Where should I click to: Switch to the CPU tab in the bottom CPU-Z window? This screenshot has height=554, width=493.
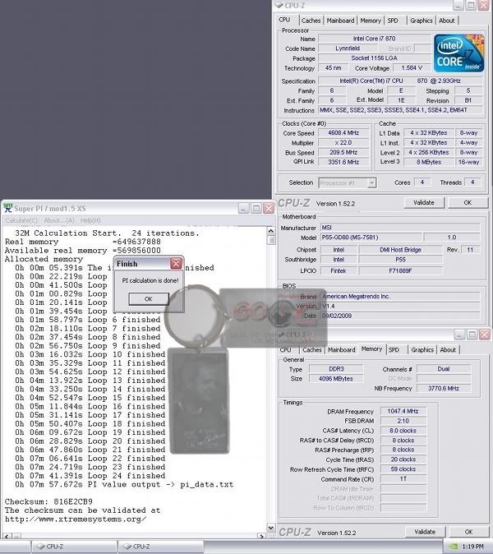click(285, 350)
